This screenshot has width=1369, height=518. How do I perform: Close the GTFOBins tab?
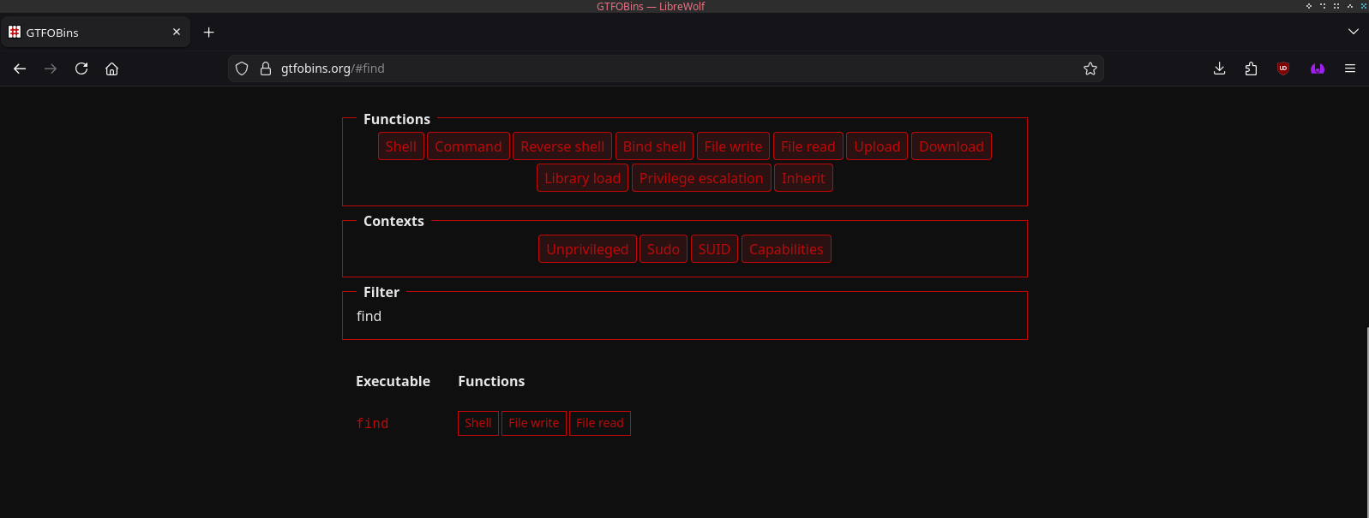(x=177, y=33)
